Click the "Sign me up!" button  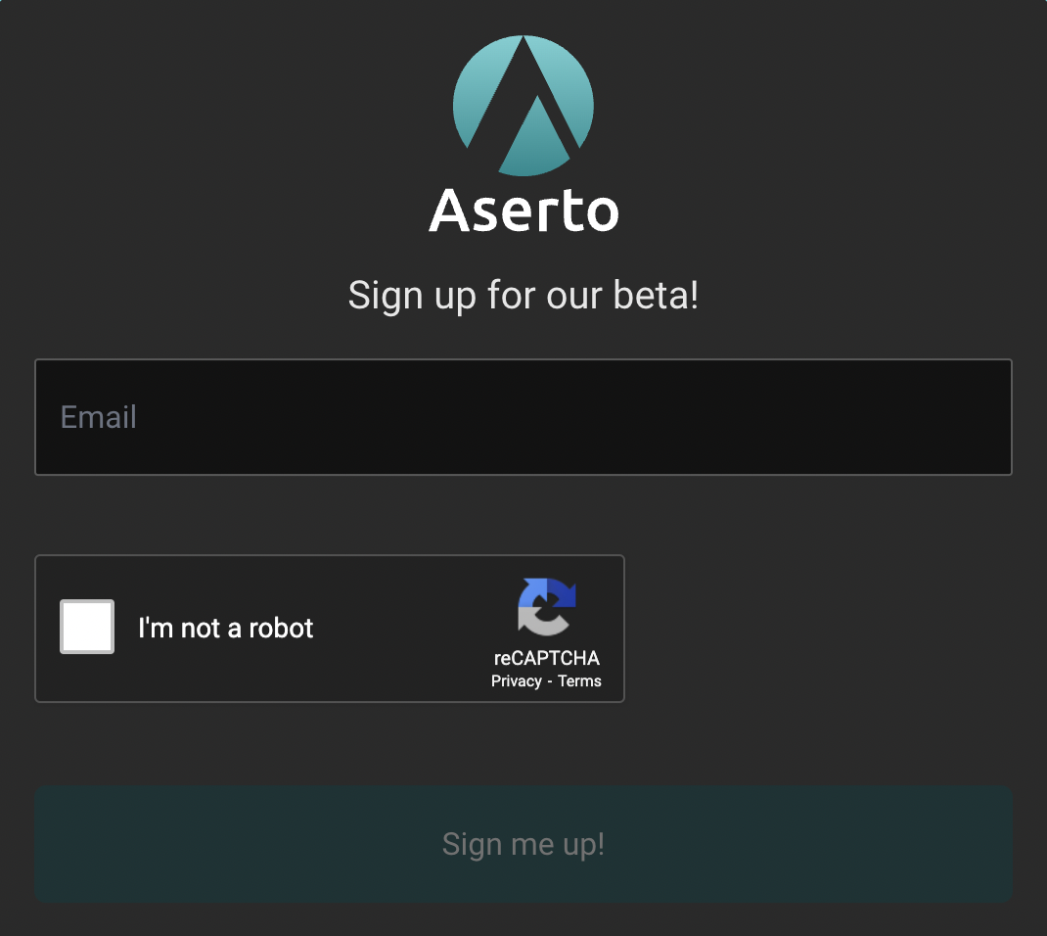(x=523, y=845)
